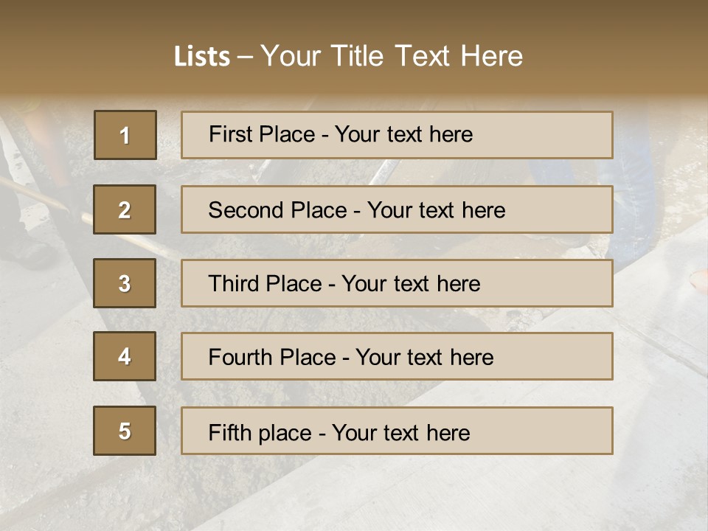Select the number 1 box
The image size is (708, 531).
(125, 135)
